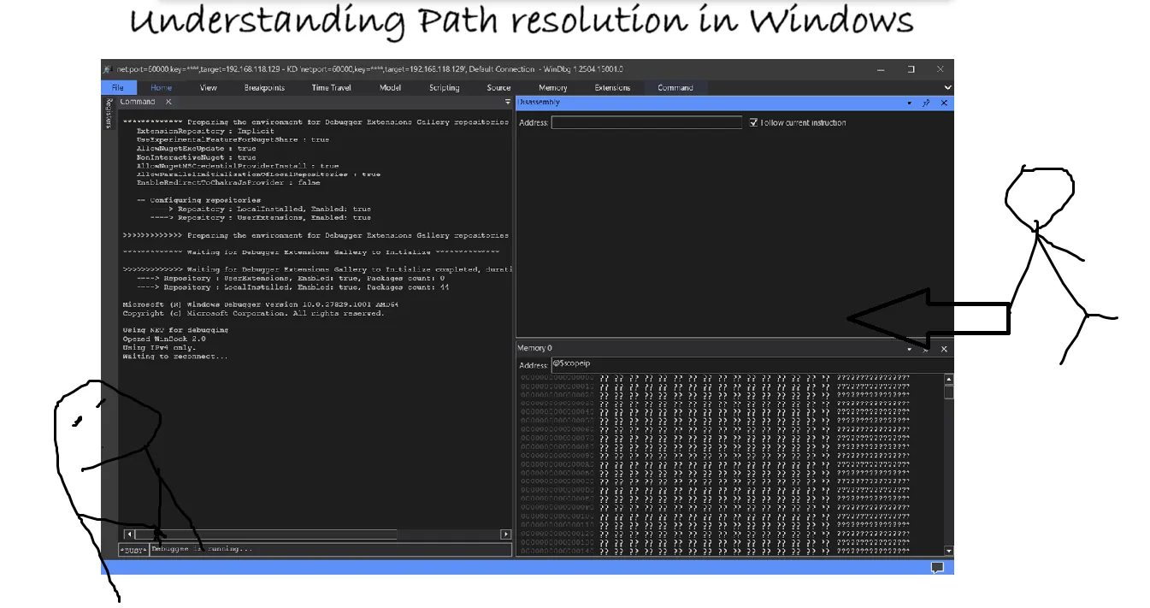Open the Disassembly panel dropdown arrow
Viewport: 1150px width, 608px height.
tap(909, 103)
